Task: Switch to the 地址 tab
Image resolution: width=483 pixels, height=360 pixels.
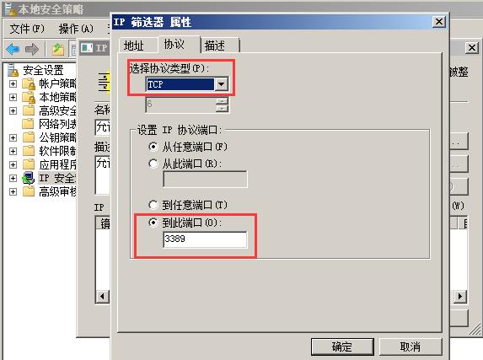Action: (134, 46)
